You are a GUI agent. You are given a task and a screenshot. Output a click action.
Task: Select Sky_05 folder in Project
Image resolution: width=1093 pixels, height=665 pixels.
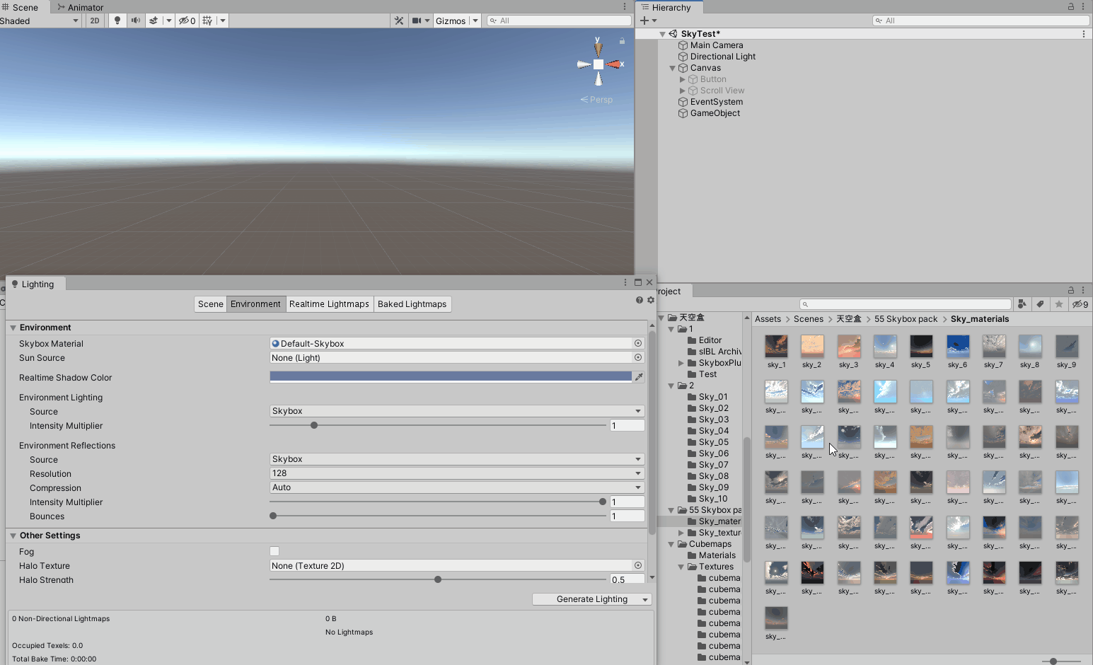(x=713, y=442)
